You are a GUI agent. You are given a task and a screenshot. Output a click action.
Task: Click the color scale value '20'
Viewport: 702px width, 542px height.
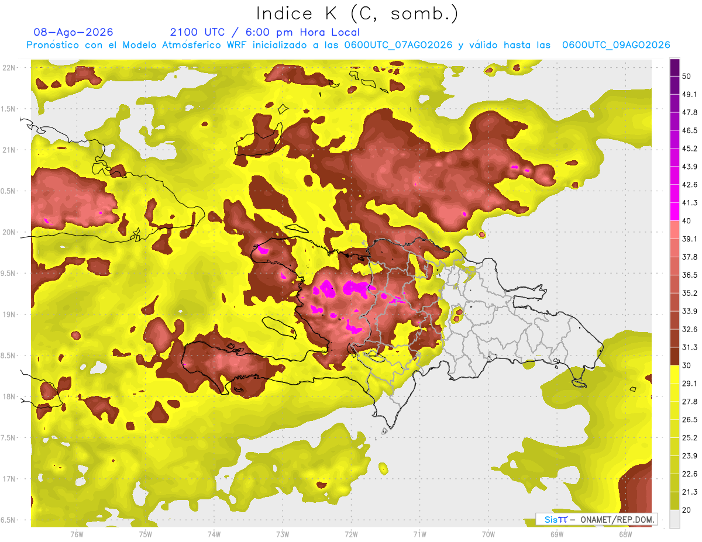click(x=687, y=510)
